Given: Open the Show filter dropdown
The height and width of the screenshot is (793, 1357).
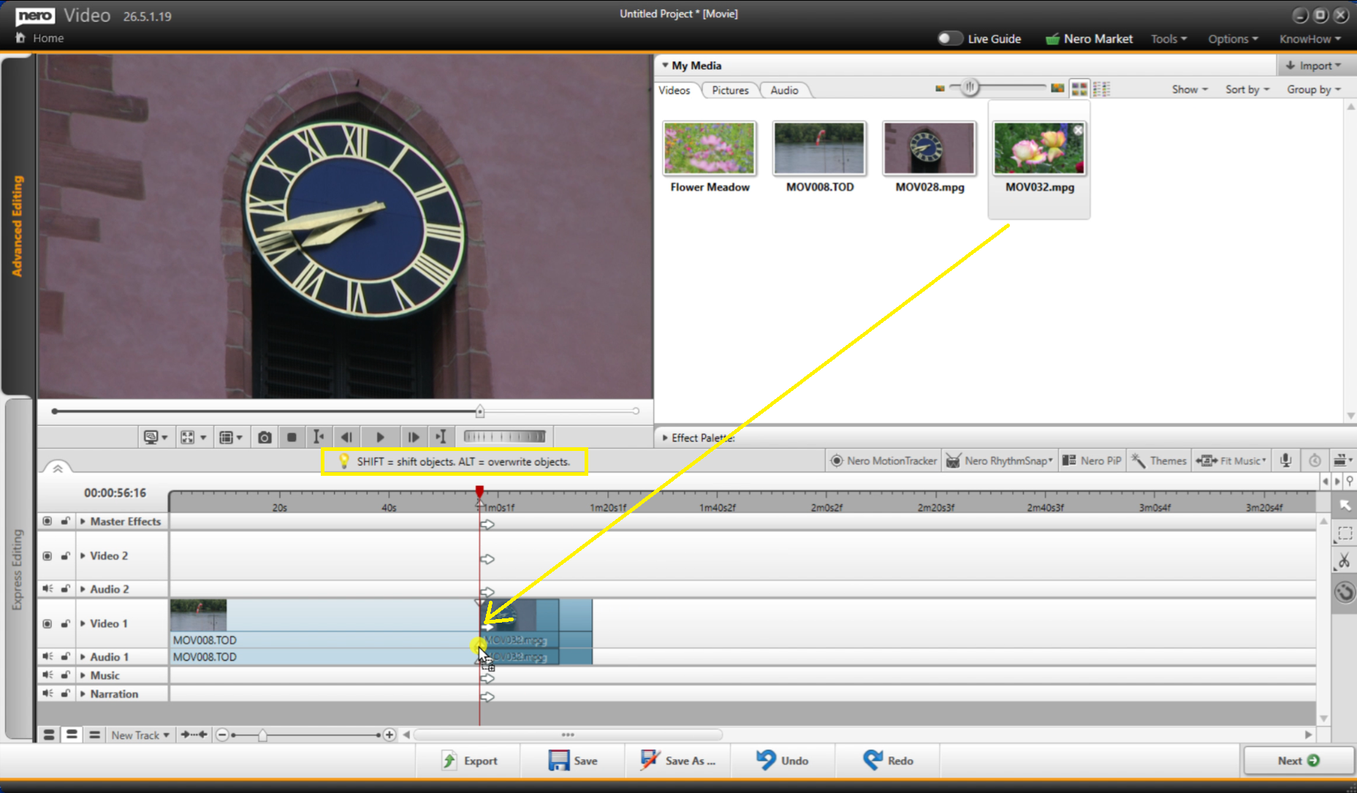Looking at the screenshot, I should point(1190,89).
